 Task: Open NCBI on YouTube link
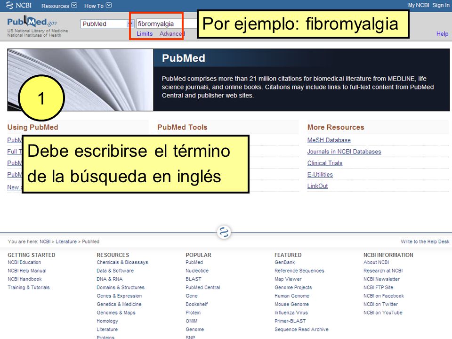pos(383,313)
